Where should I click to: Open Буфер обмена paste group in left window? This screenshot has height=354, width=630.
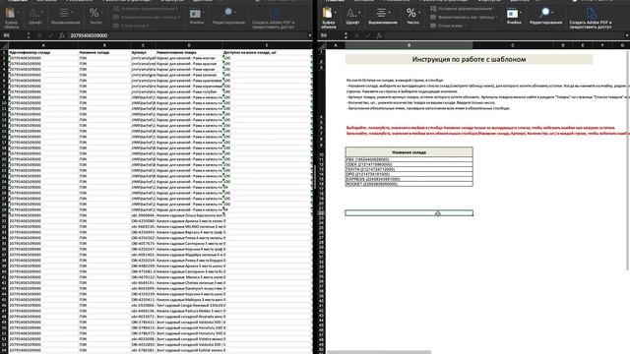tap(11, 18)
